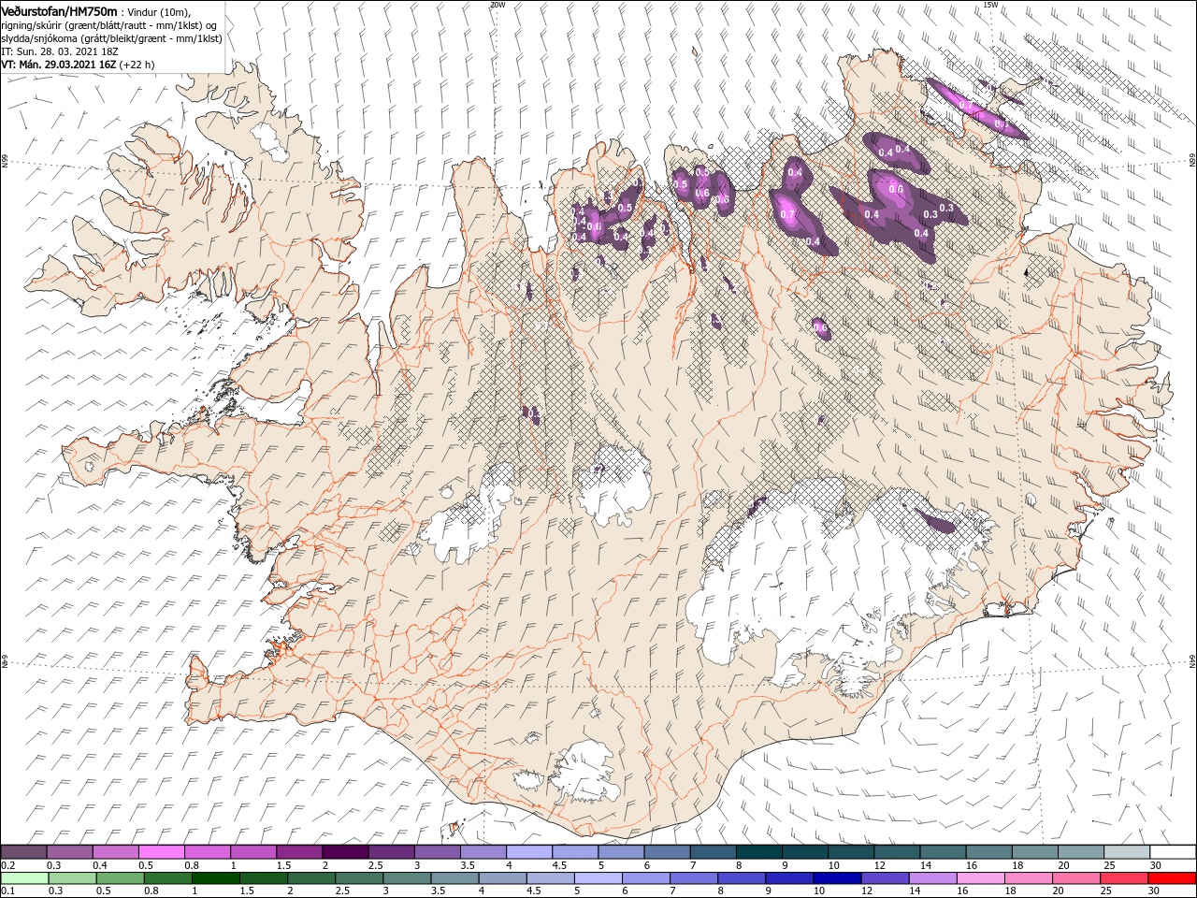Select the 0.2 dark mauve swatch, upper scale
1197x898 pixels.
(24, 852)
